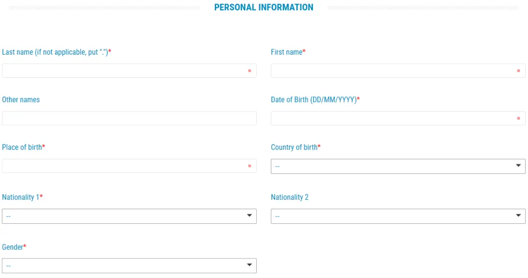Click the "Nationality 2" label
The width and height of the screenshot is (528, 278).
289,197
